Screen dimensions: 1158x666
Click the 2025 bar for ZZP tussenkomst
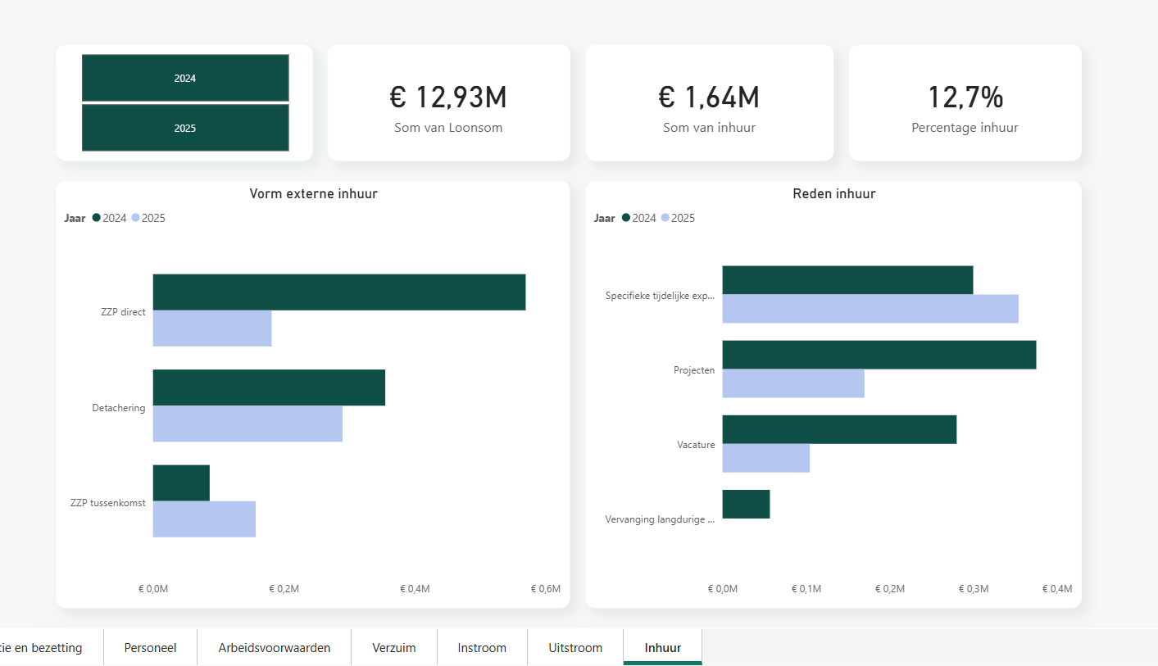click(204, 519)
